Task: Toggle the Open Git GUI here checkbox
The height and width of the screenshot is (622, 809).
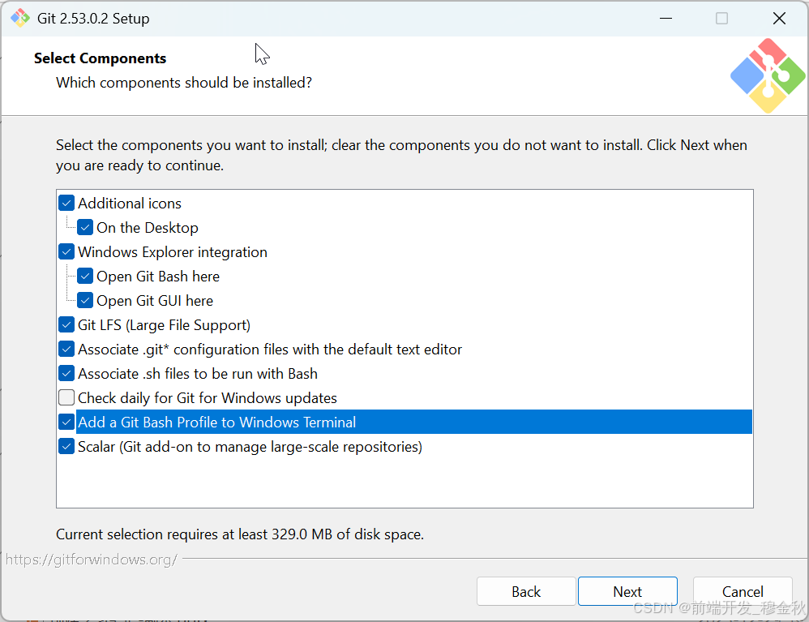Action: [x=85, y=300]
